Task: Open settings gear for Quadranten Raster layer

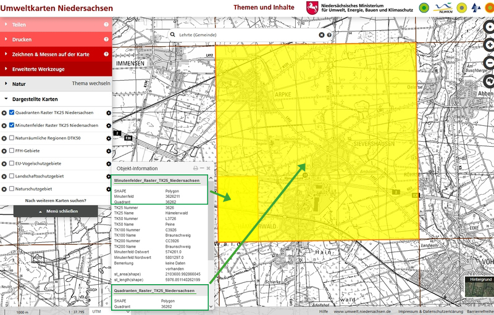Action: click(x=108, y=113)
